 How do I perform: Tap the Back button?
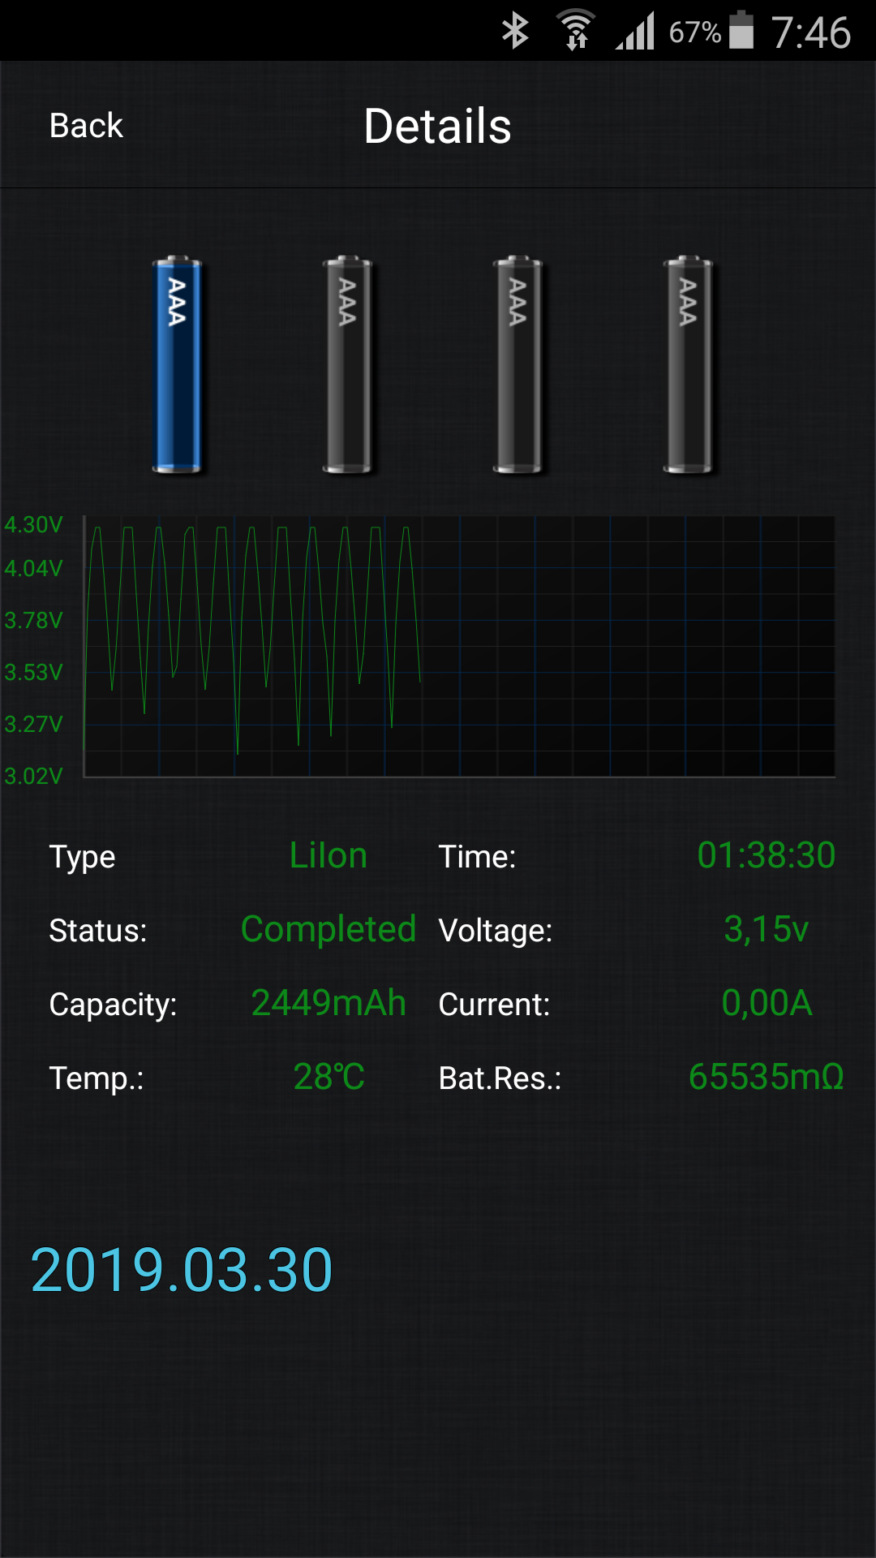(x=86, y=126)
